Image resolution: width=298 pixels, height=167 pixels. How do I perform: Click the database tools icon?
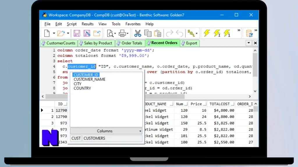[x=249, y=33]
